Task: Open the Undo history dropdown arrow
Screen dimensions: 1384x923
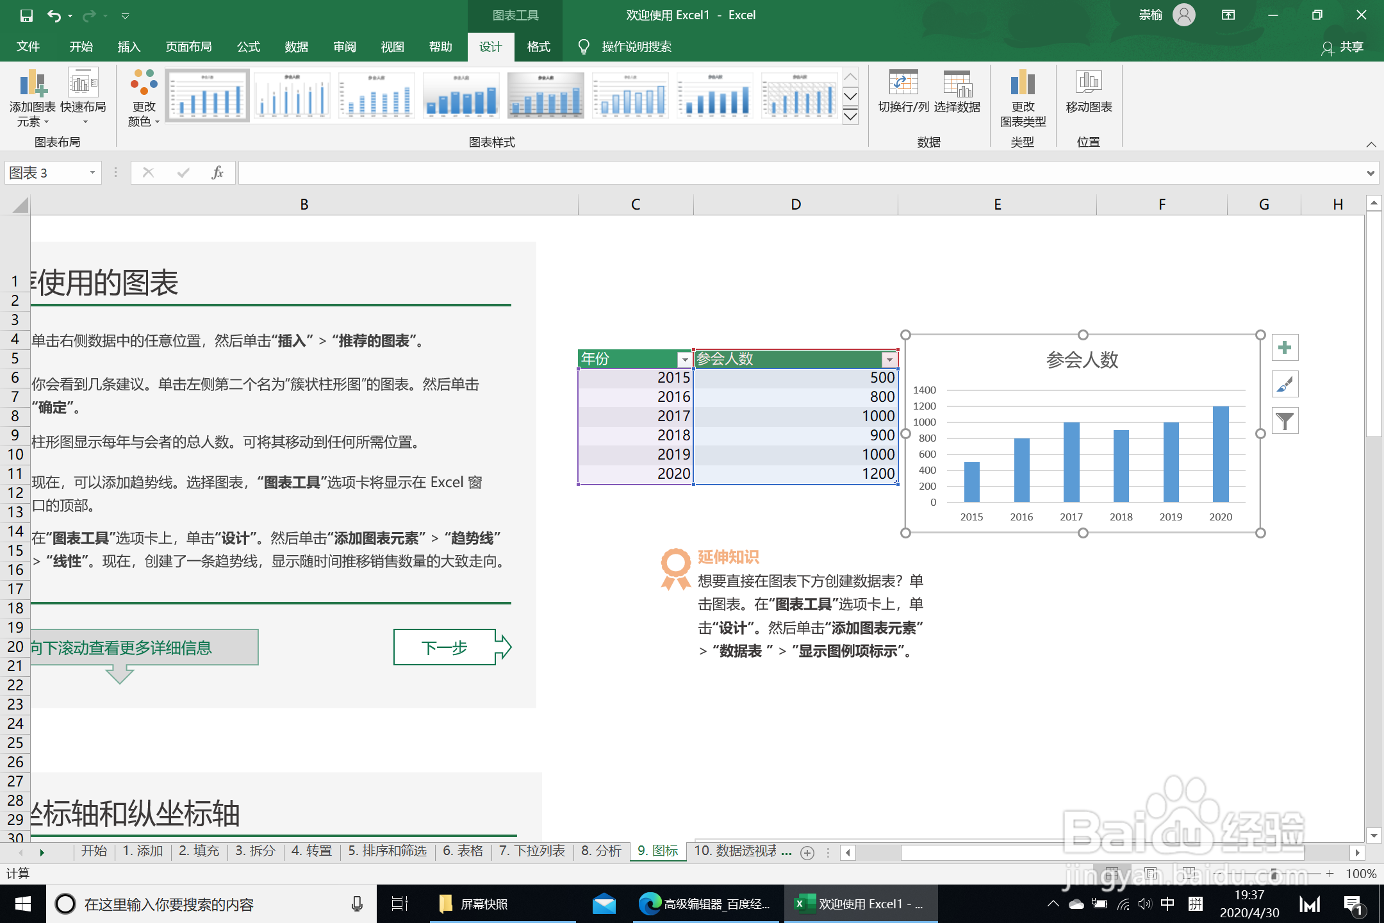Action: [x=70, y=15]
